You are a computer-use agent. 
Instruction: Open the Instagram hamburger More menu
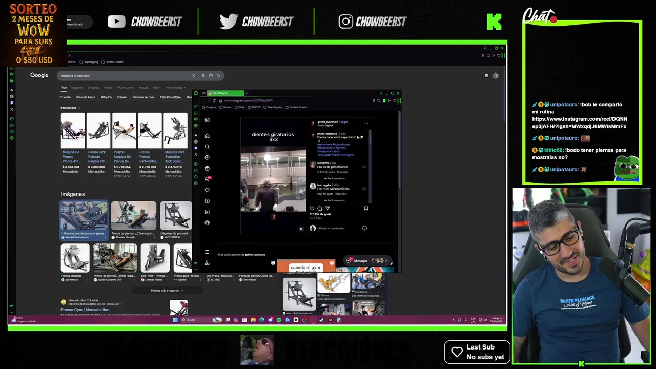(x=207, y=252)
